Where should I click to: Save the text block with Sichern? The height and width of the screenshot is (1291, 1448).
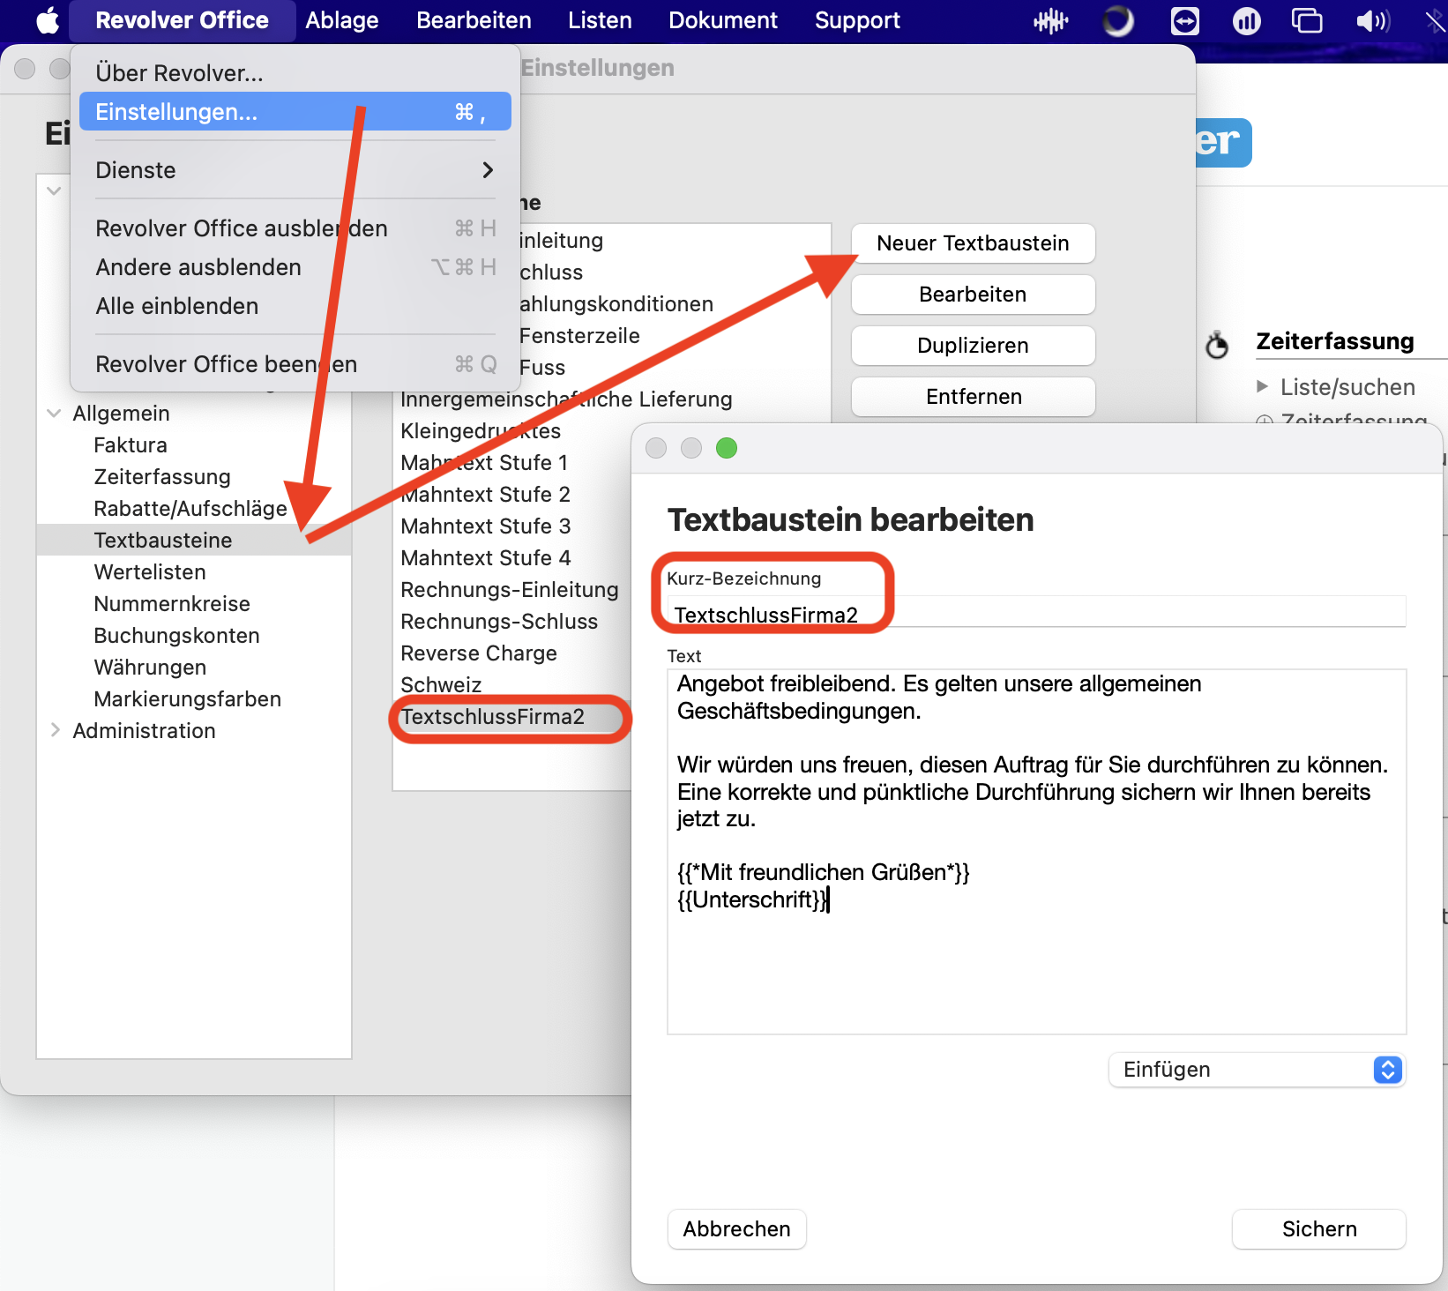(1318, 1229)
